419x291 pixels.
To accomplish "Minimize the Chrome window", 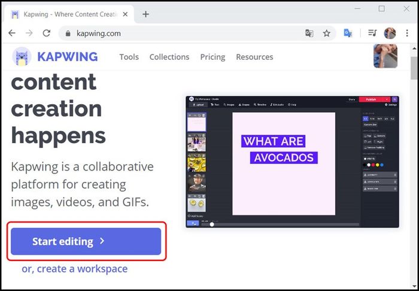I will pos(357,9).
